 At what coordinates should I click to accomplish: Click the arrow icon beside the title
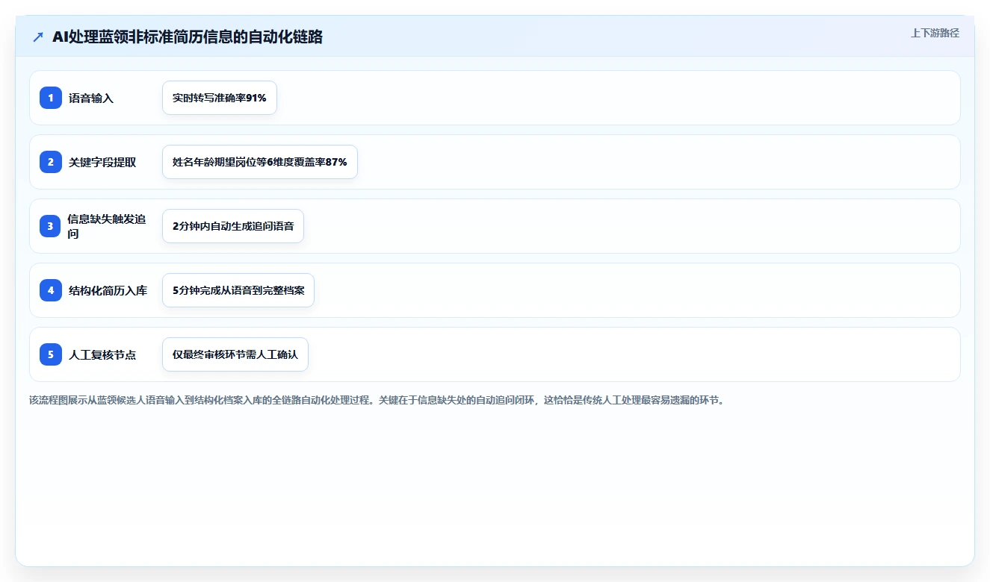pos(38,37)
